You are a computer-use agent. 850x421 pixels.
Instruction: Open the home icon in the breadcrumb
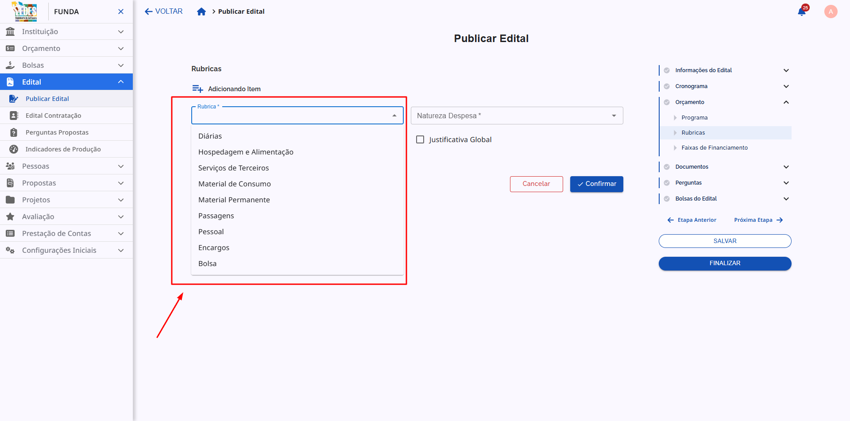click(202, 12)
